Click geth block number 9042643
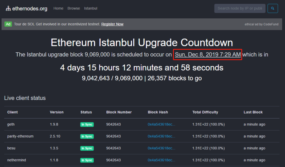The height and width of the screenshot is (167, 285). click(x=113, y=124)
